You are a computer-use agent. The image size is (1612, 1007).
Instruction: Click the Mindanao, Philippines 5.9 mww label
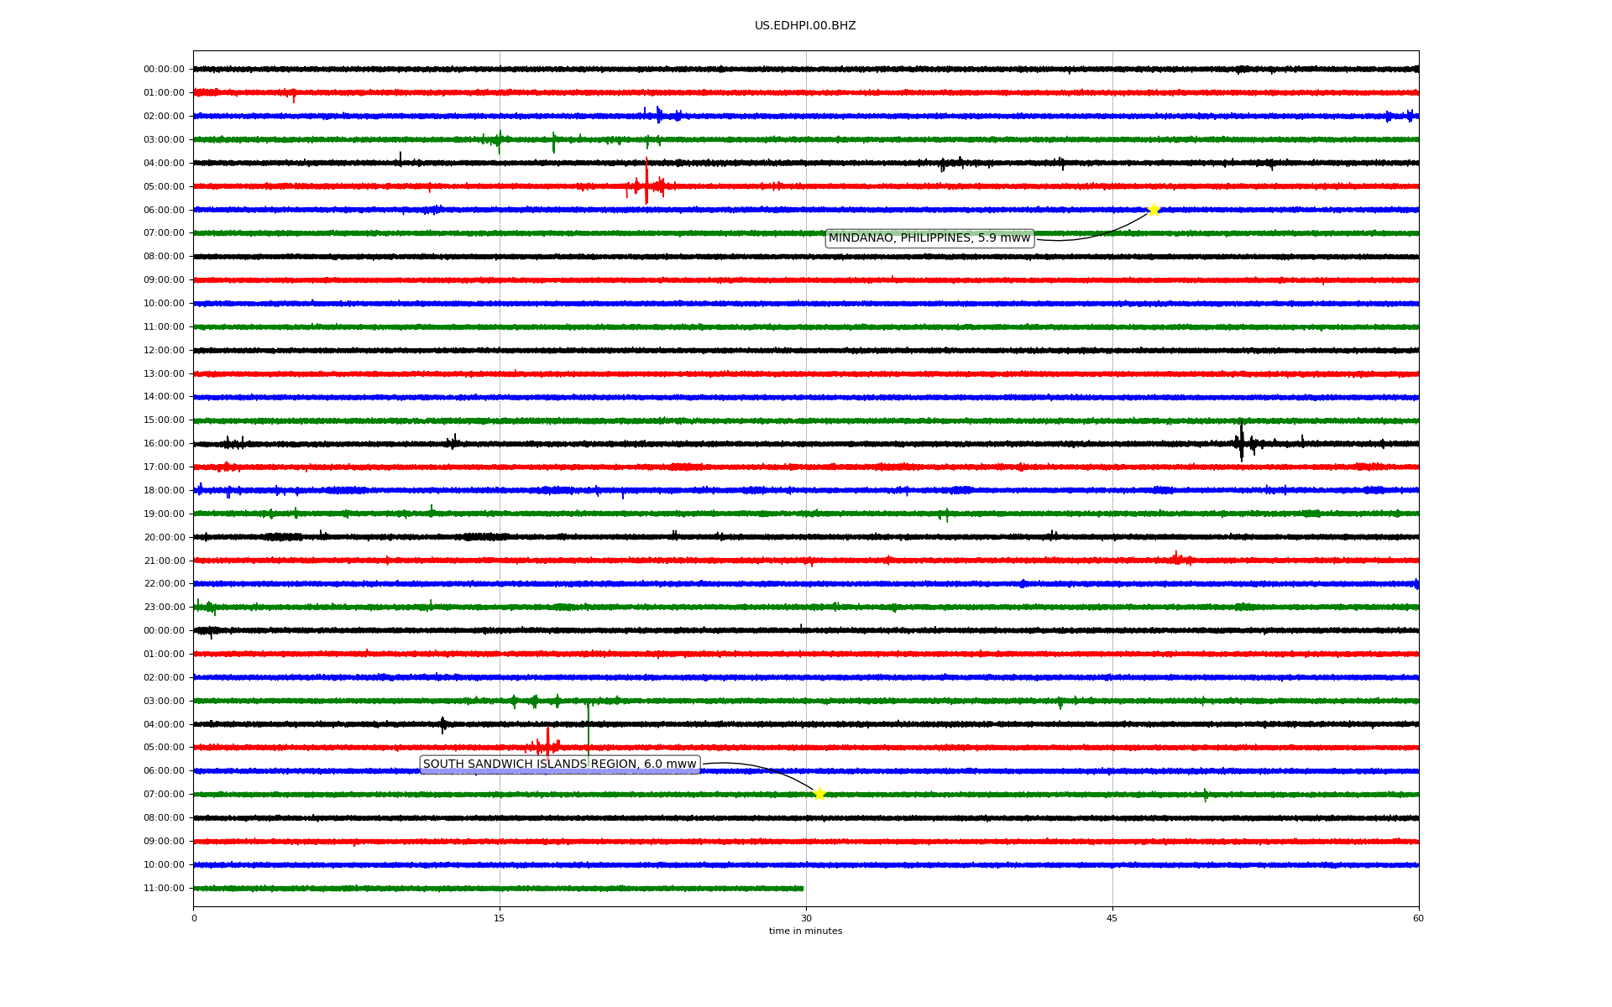tap(929, 238)
